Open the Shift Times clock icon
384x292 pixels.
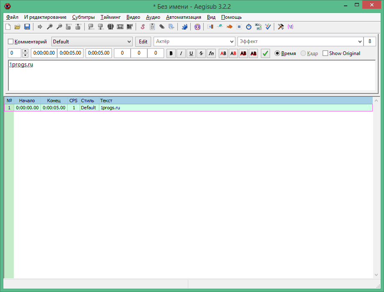tap(249, 27)
